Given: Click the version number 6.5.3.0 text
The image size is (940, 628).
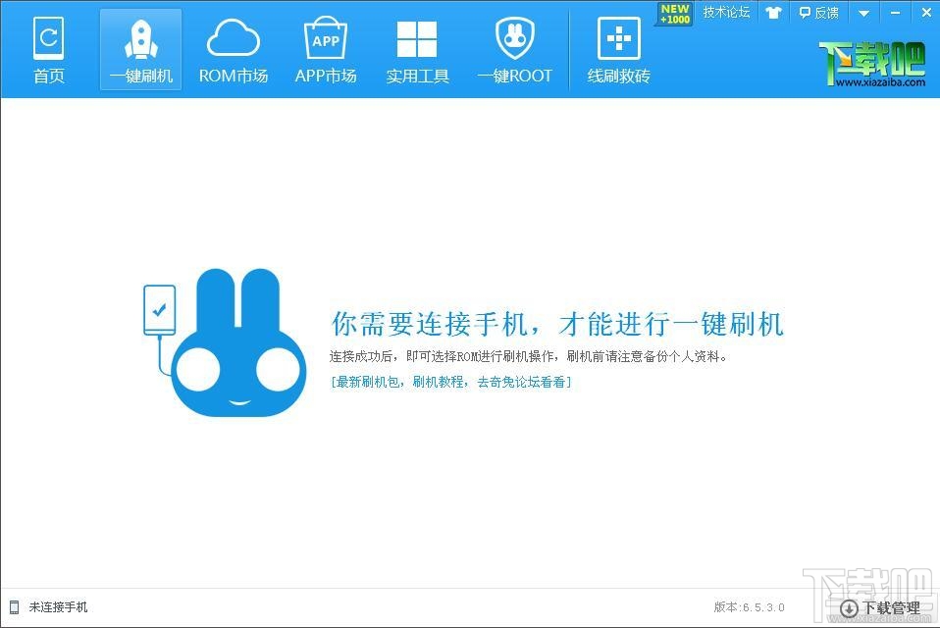Looking at the screenshot, I should (748, 607).
